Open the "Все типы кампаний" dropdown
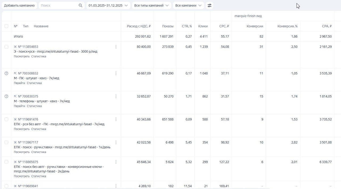The image size is (341, 189). [151, 5]
